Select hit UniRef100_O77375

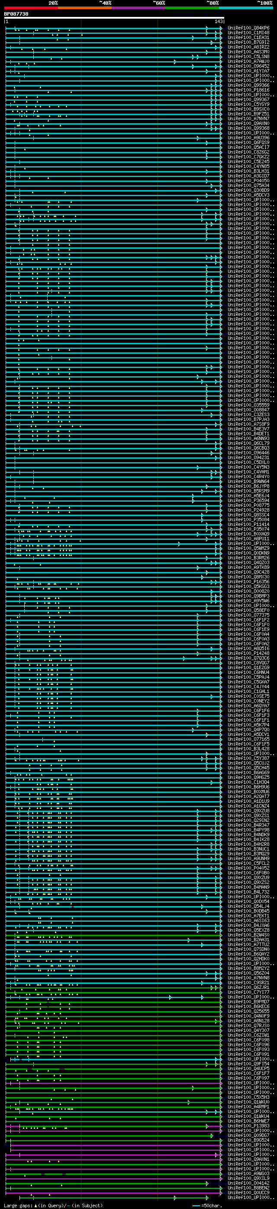[248, 615]
